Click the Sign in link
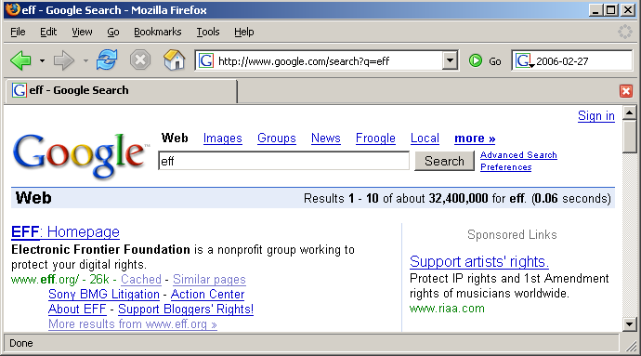 click(x=596, y=116)
